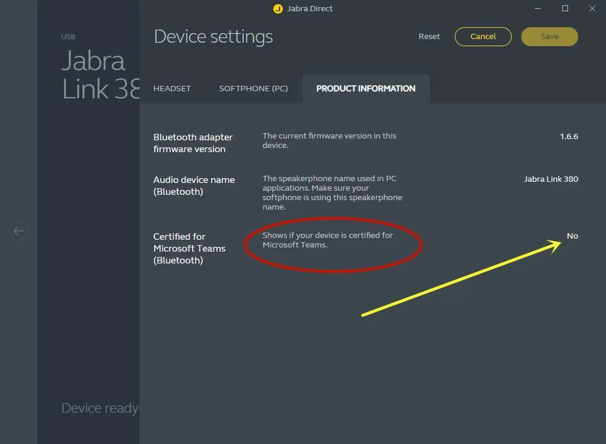Select the Bluetooth adapter firmware version row

pos(193,143)
